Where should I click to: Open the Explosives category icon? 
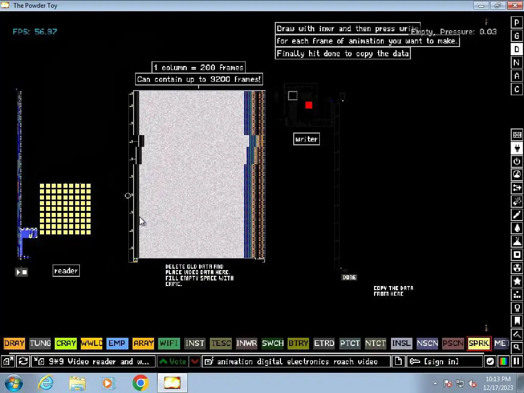(517, 202)
